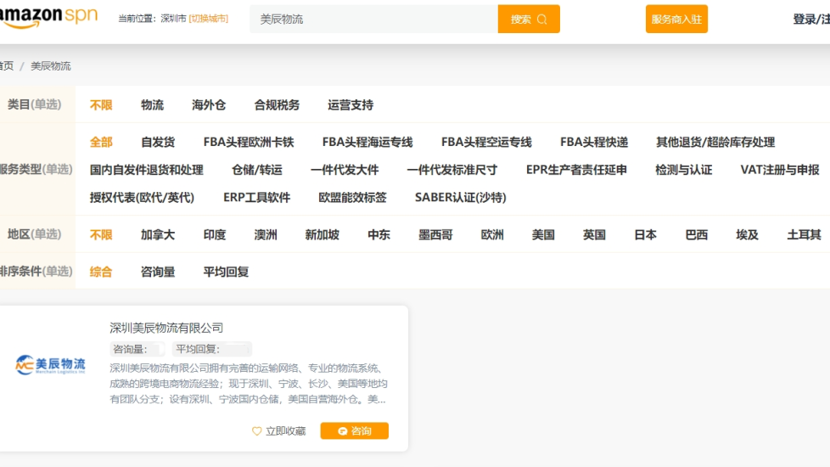Filter region by 澳洲
This screenshot has height=467, width=830.
(265, 234)
